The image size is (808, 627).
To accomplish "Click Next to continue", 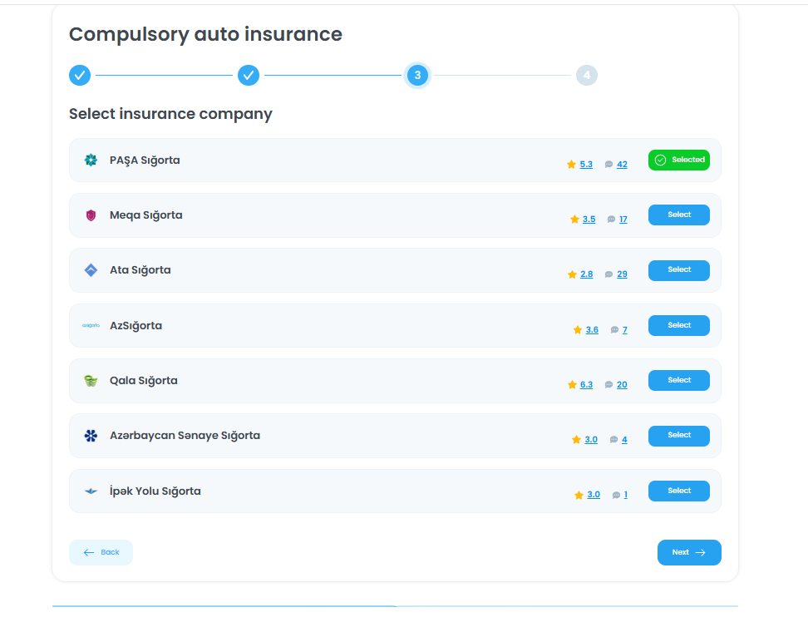I will [688, 552].
